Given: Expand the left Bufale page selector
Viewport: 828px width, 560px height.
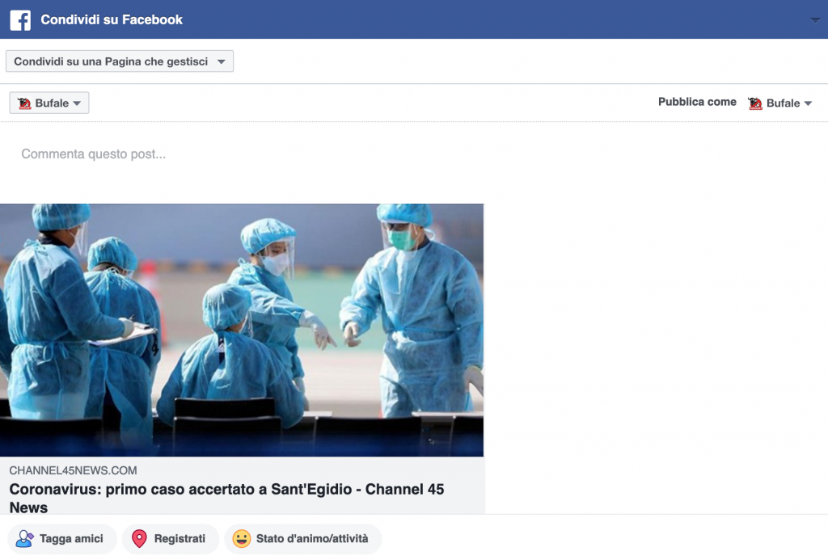Looking at the screenshot, I should [x=49, y=103].
